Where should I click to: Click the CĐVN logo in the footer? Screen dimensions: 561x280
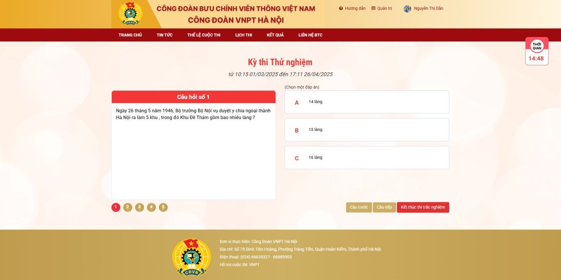tap(191, 257)
